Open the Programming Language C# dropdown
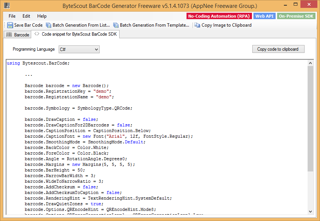This screenshot has height=221, width=320. 79,49
